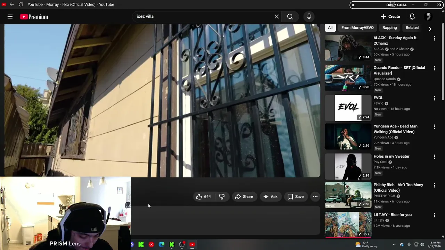Open the weather widget '40°F Partly sunny'
445x250 pixels.
pos(366,244)
